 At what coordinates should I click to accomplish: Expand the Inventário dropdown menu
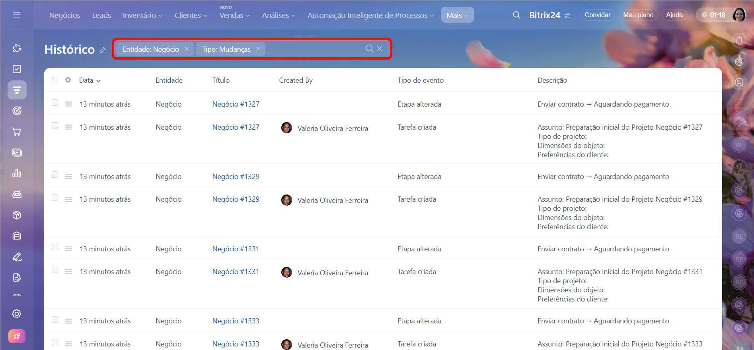[x=142, y=15]
